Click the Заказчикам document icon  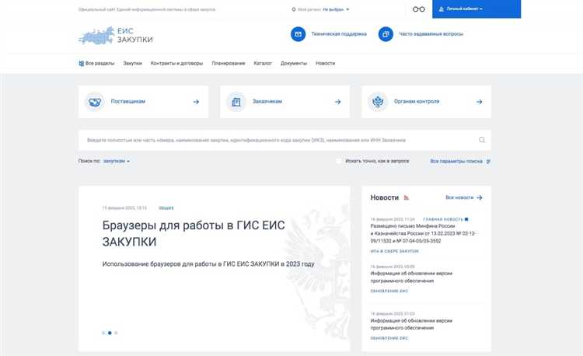pyautogui.click(x=236, y=102)
